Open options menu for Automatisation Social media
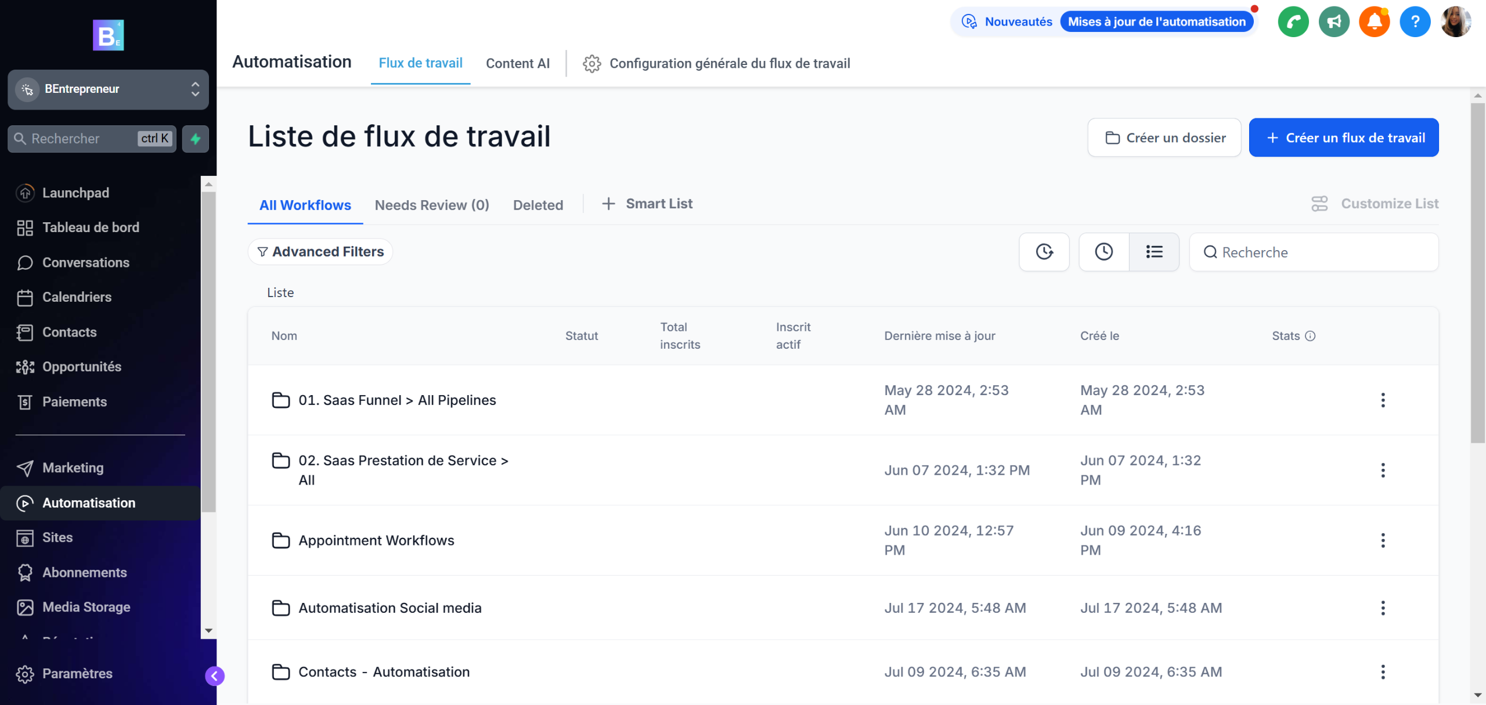 (1383, 608)
